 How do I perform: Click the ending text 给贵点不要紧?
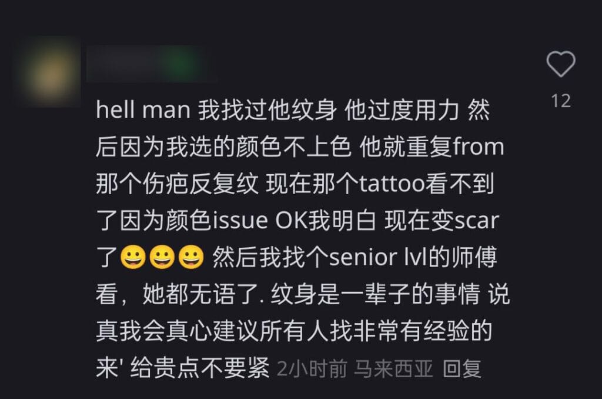pyautogui.click(x=200, y=368)
